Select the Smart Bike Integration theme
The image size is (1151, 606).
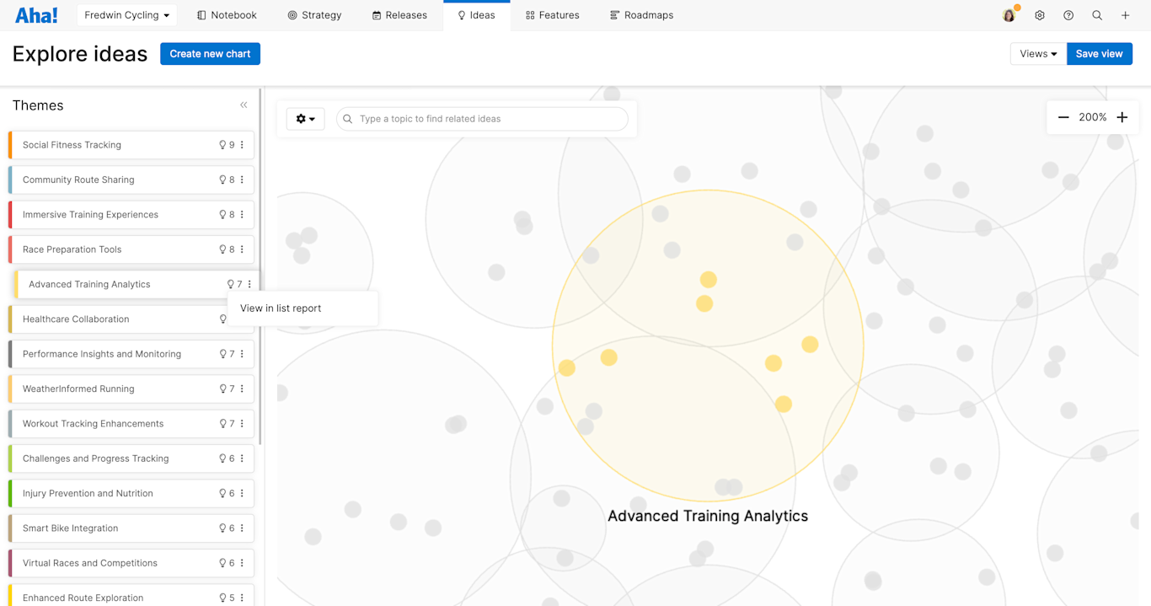pos(131,528)
